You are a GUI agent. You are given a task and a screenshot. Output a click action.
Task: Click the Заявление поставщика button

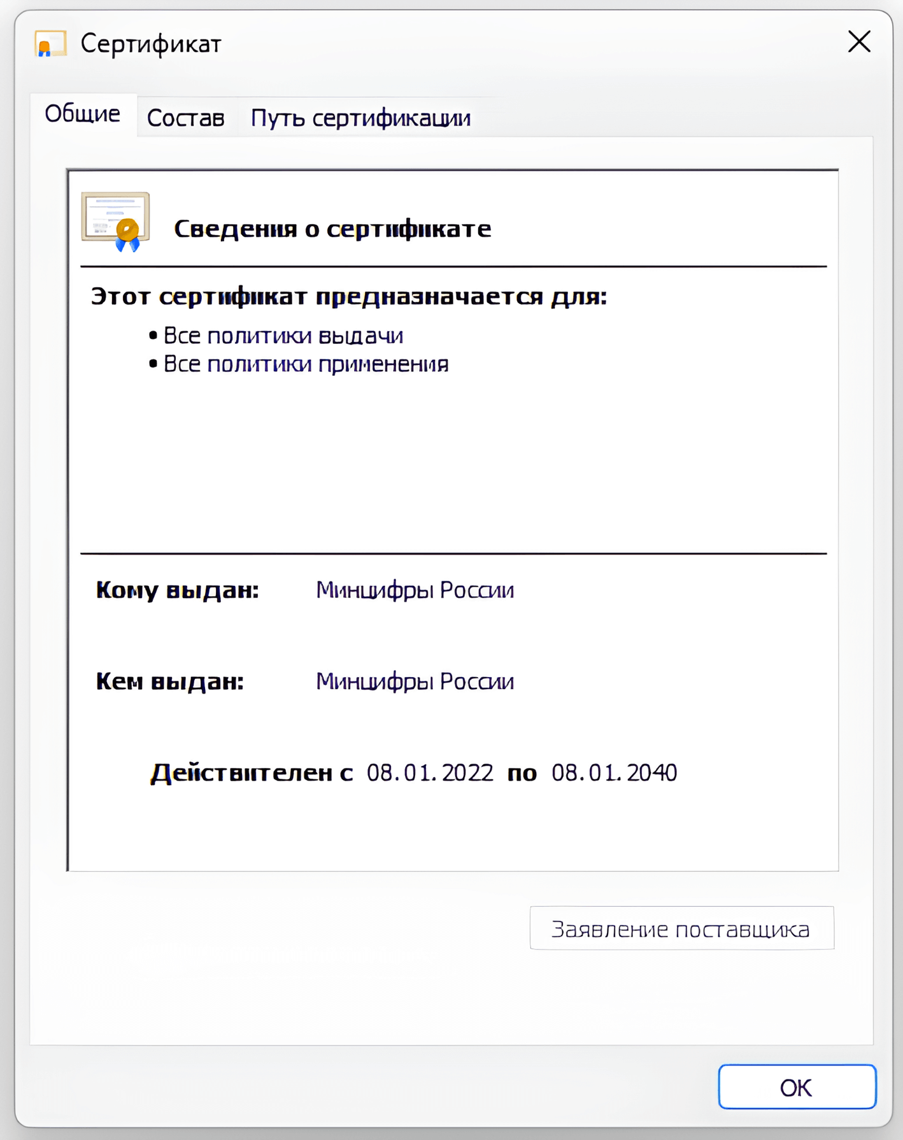681,928
